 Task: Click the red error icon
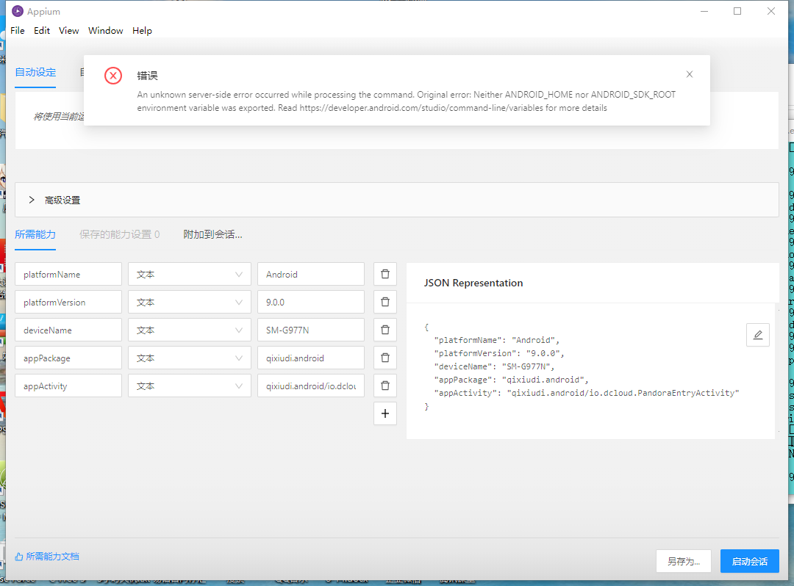(113, 76)
